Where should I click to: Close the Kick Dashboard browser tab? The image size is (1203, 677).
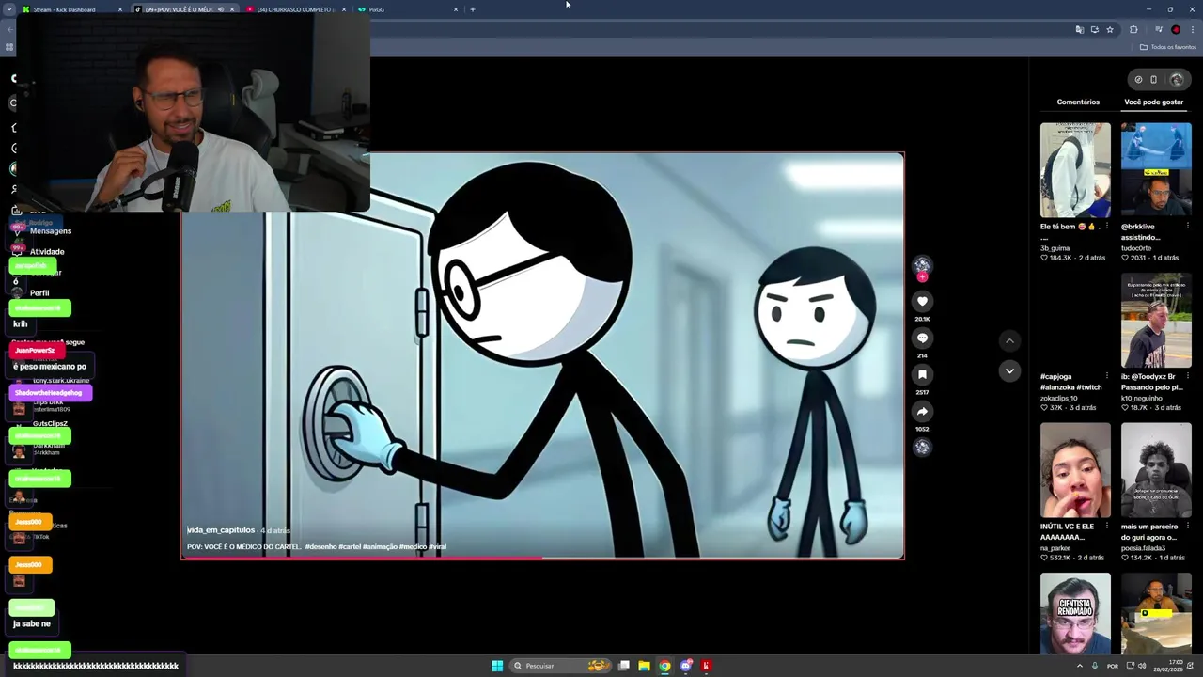click(x=120, y=9)
